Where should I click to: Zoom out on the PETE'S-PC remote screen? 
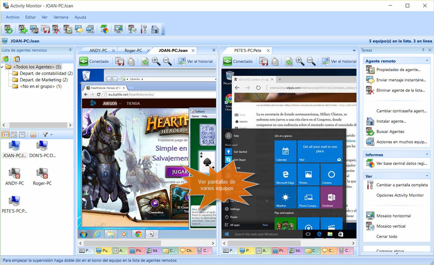(311, 61)
